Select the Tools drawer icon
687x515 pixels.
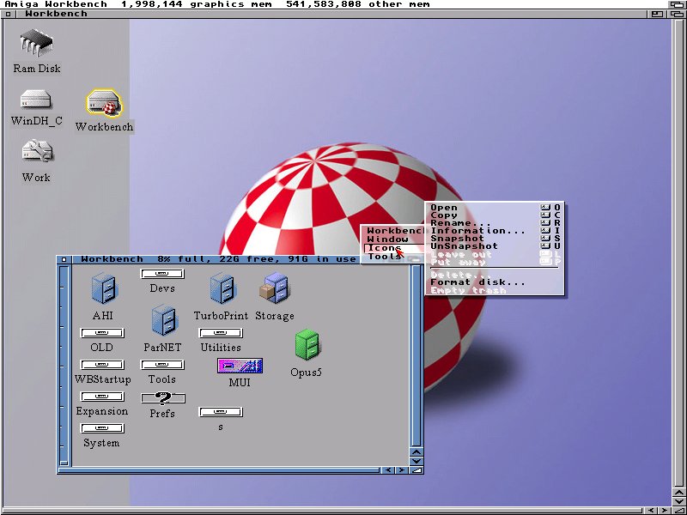coord(162,365)
